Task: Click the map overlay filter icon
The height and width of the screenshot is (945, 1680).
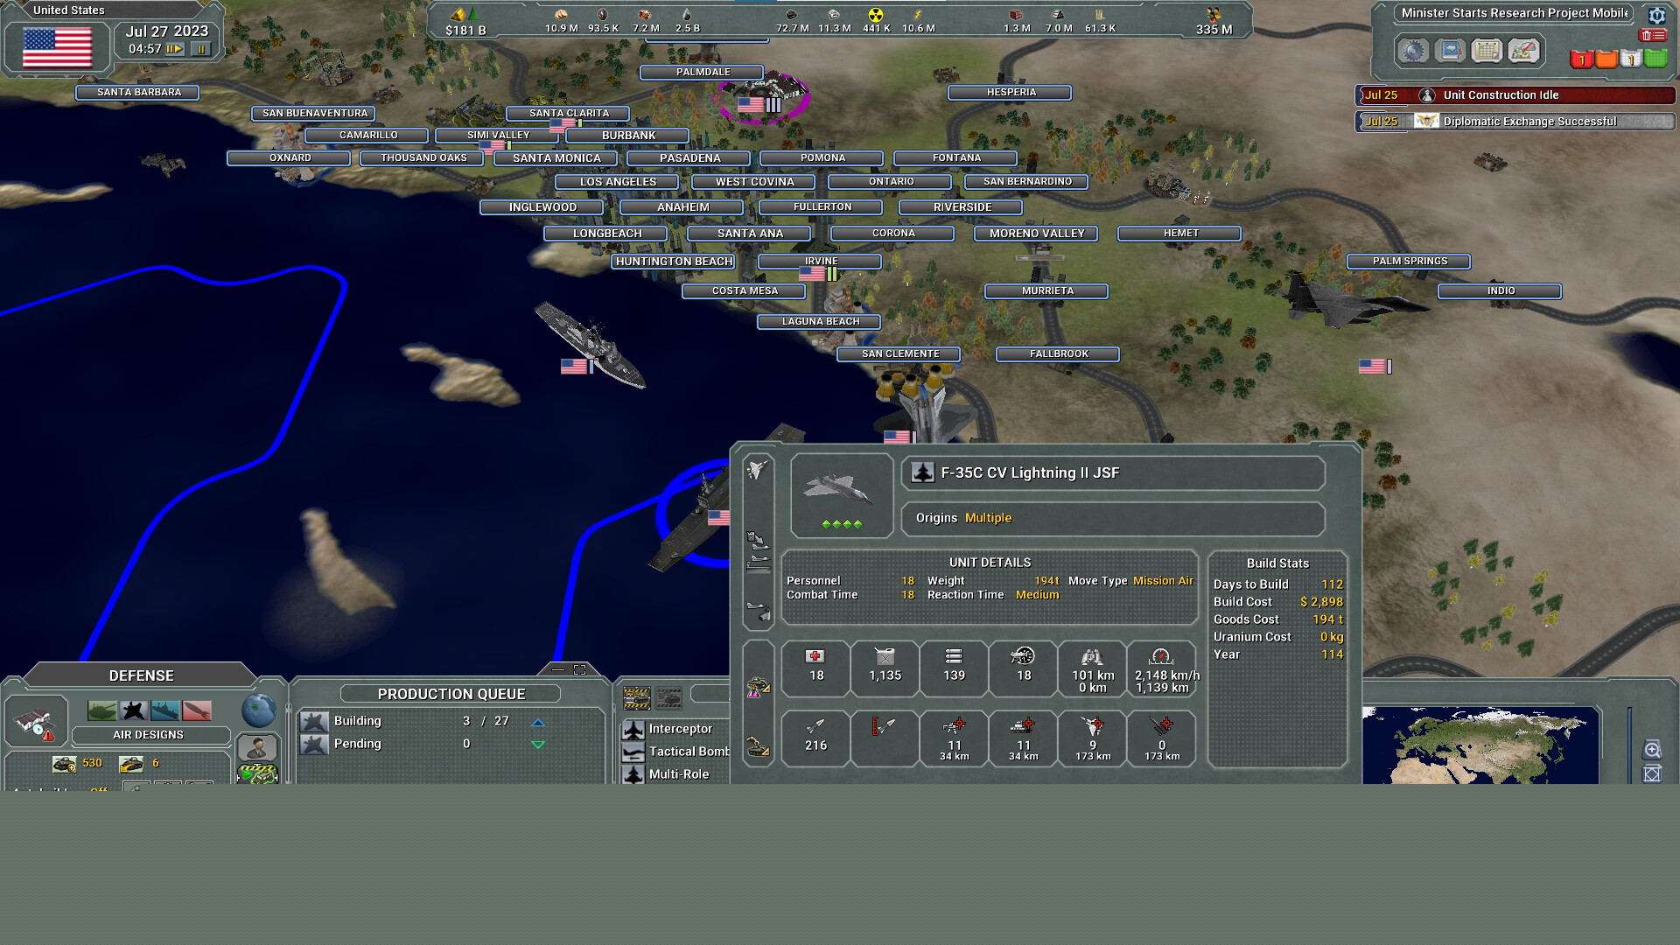Action: pyautogui.click(x=1523, y=51)
